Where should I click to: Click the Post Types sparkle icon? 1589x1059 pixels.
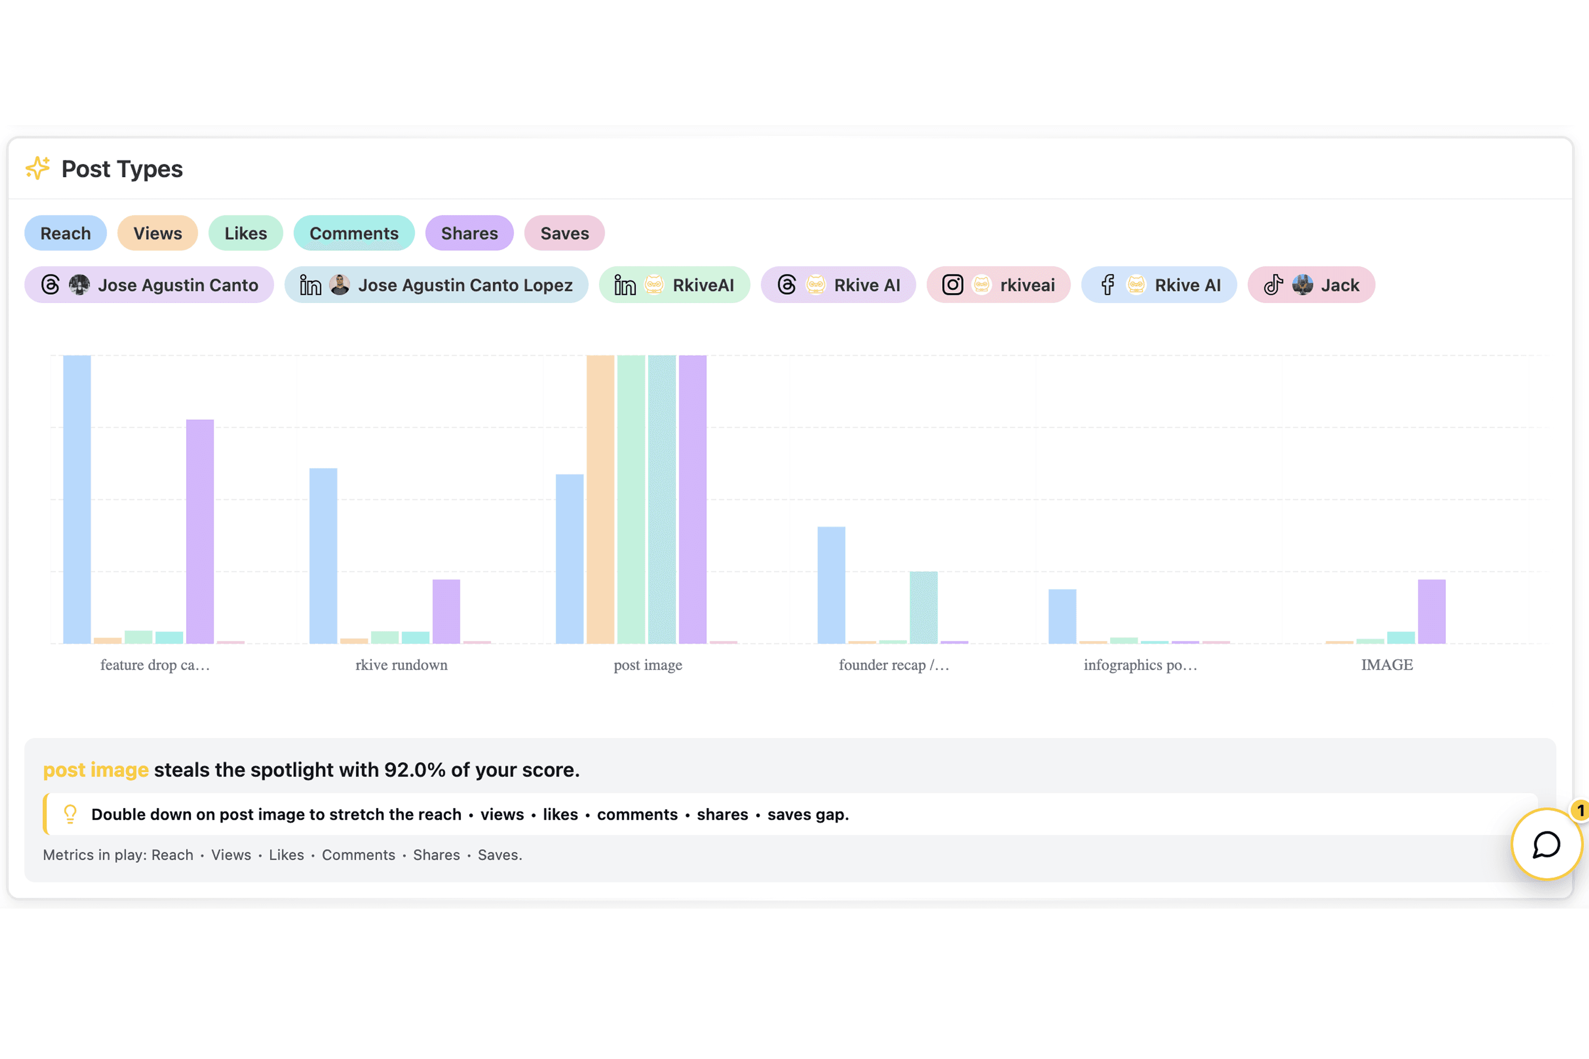click(x=38, y=168)
